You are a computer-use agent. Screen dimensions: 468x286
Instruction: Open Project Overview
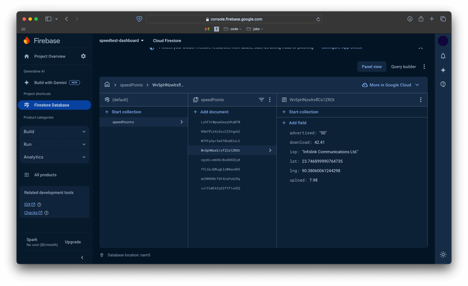[x=50, y=56]
